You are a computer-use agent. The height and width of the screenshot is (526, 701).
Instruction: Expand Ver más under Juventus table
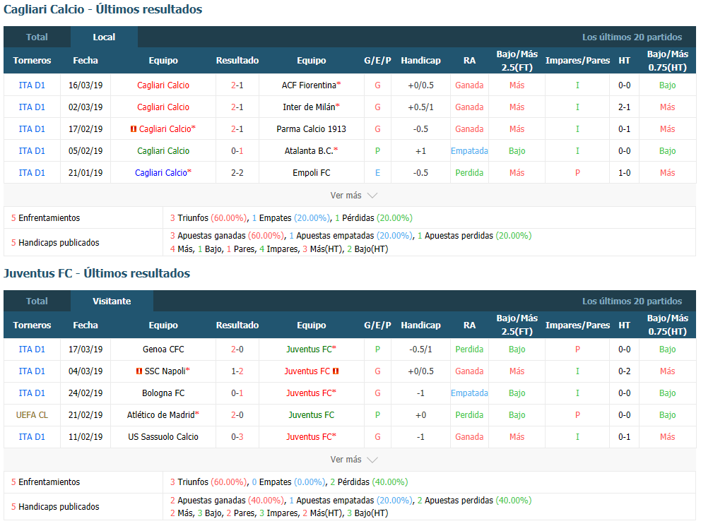coord(353,459)
